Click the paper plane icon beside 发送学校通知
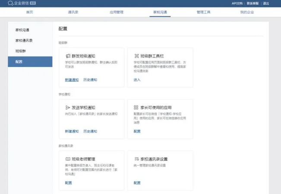This screenshot has width=281, height=194. [68, 108]
